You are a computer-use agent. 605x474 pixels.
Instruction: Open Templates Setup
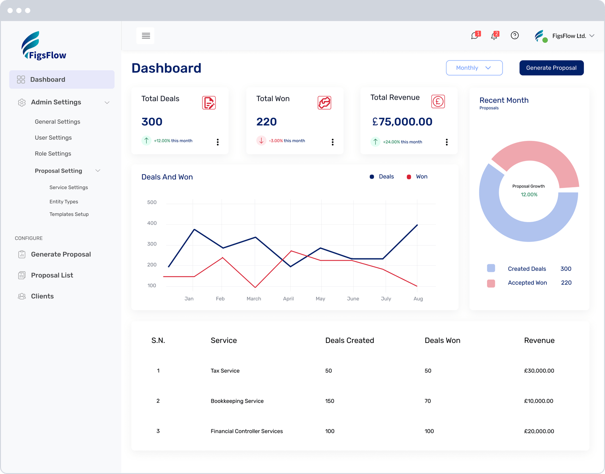(x=69, y=214)
